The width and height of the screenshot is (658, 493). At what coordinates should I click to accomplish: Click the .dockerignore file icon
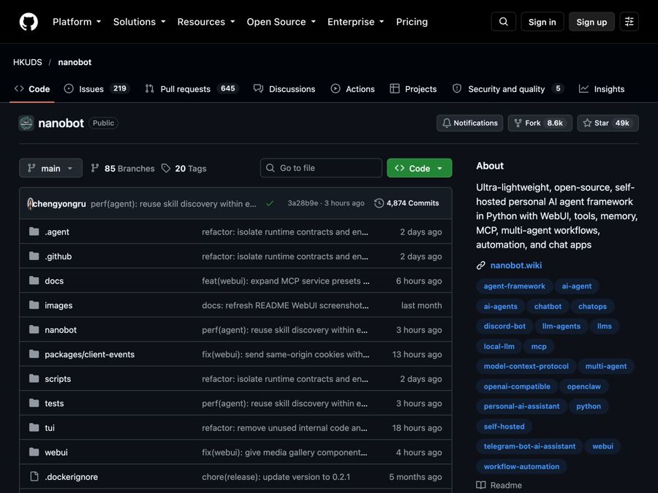click(34, 477)
